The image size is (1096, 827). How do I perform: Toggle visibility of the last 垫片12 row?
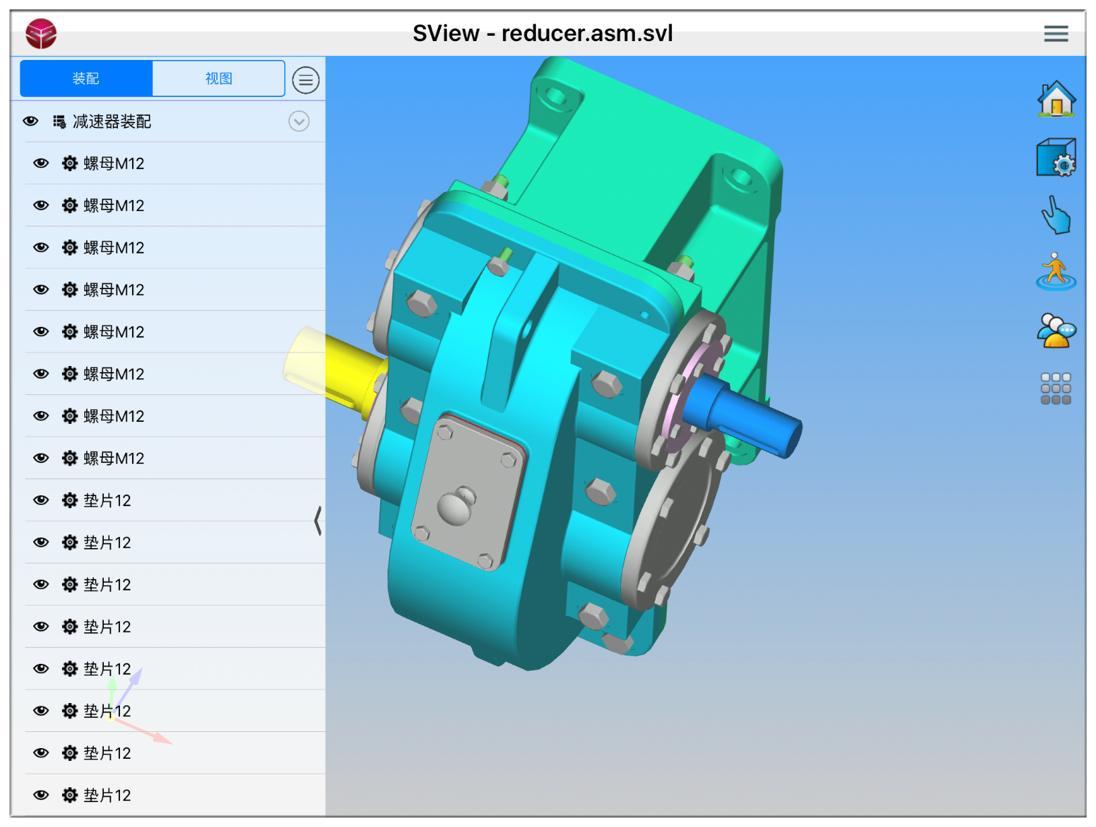(41, 795)
